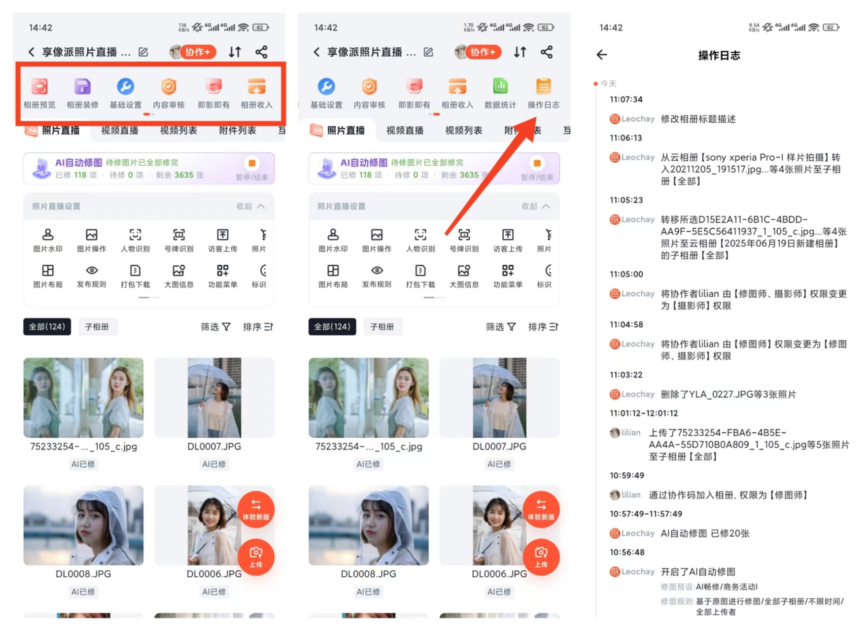The width and height of the screenshot is (868, 631).
Task: Open 排序 sort options in middle screen
Action: coord(544,327)
